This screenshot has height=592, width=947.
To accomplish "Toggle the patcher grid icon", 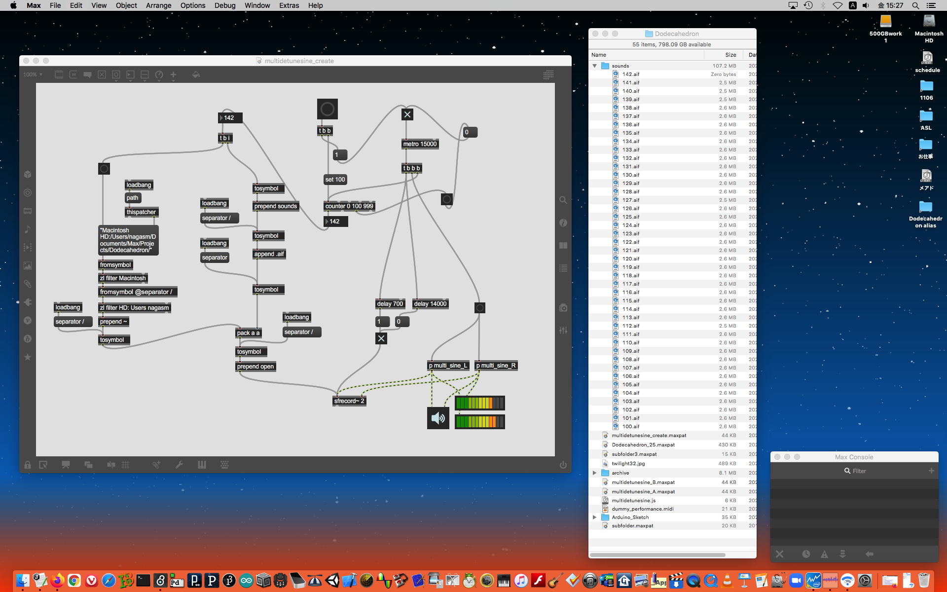I will pyautogui.click(x=126, y=465).
